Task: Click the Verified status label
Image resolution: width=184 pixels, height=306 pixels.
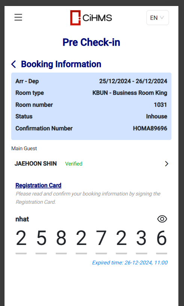Action: click(74, 164)
